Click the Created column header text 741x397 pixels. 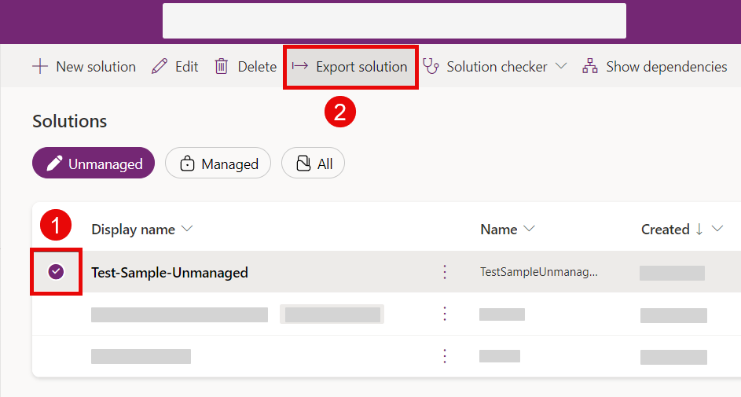666,230
